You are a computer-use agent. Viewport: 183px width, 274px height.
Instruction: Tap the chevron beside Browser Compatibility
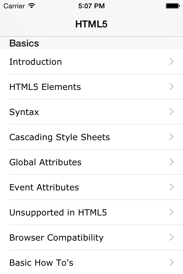171,237
